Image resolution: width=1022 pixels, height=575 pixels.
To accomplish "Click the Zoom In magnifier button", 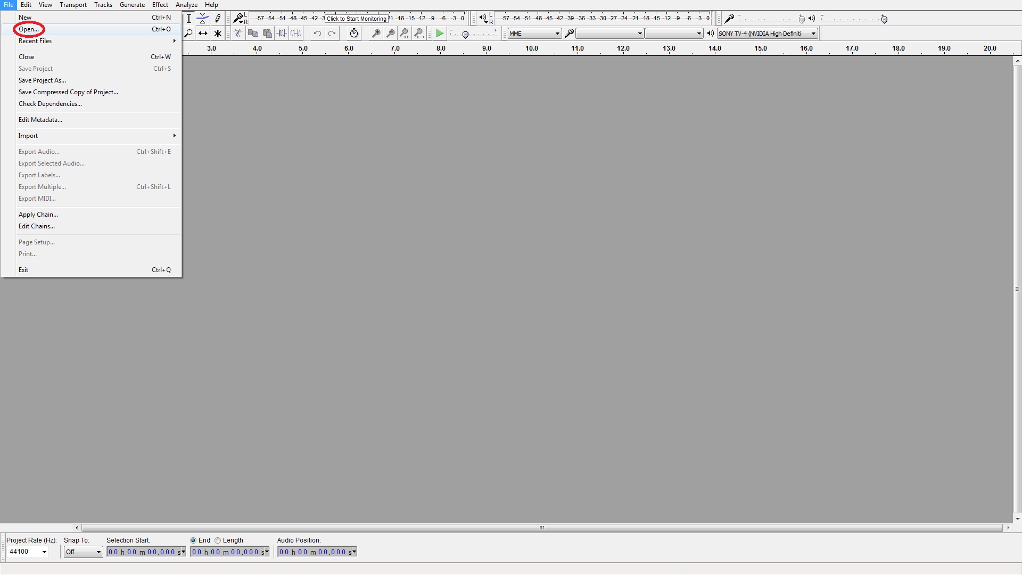I will tap(376, 34).
